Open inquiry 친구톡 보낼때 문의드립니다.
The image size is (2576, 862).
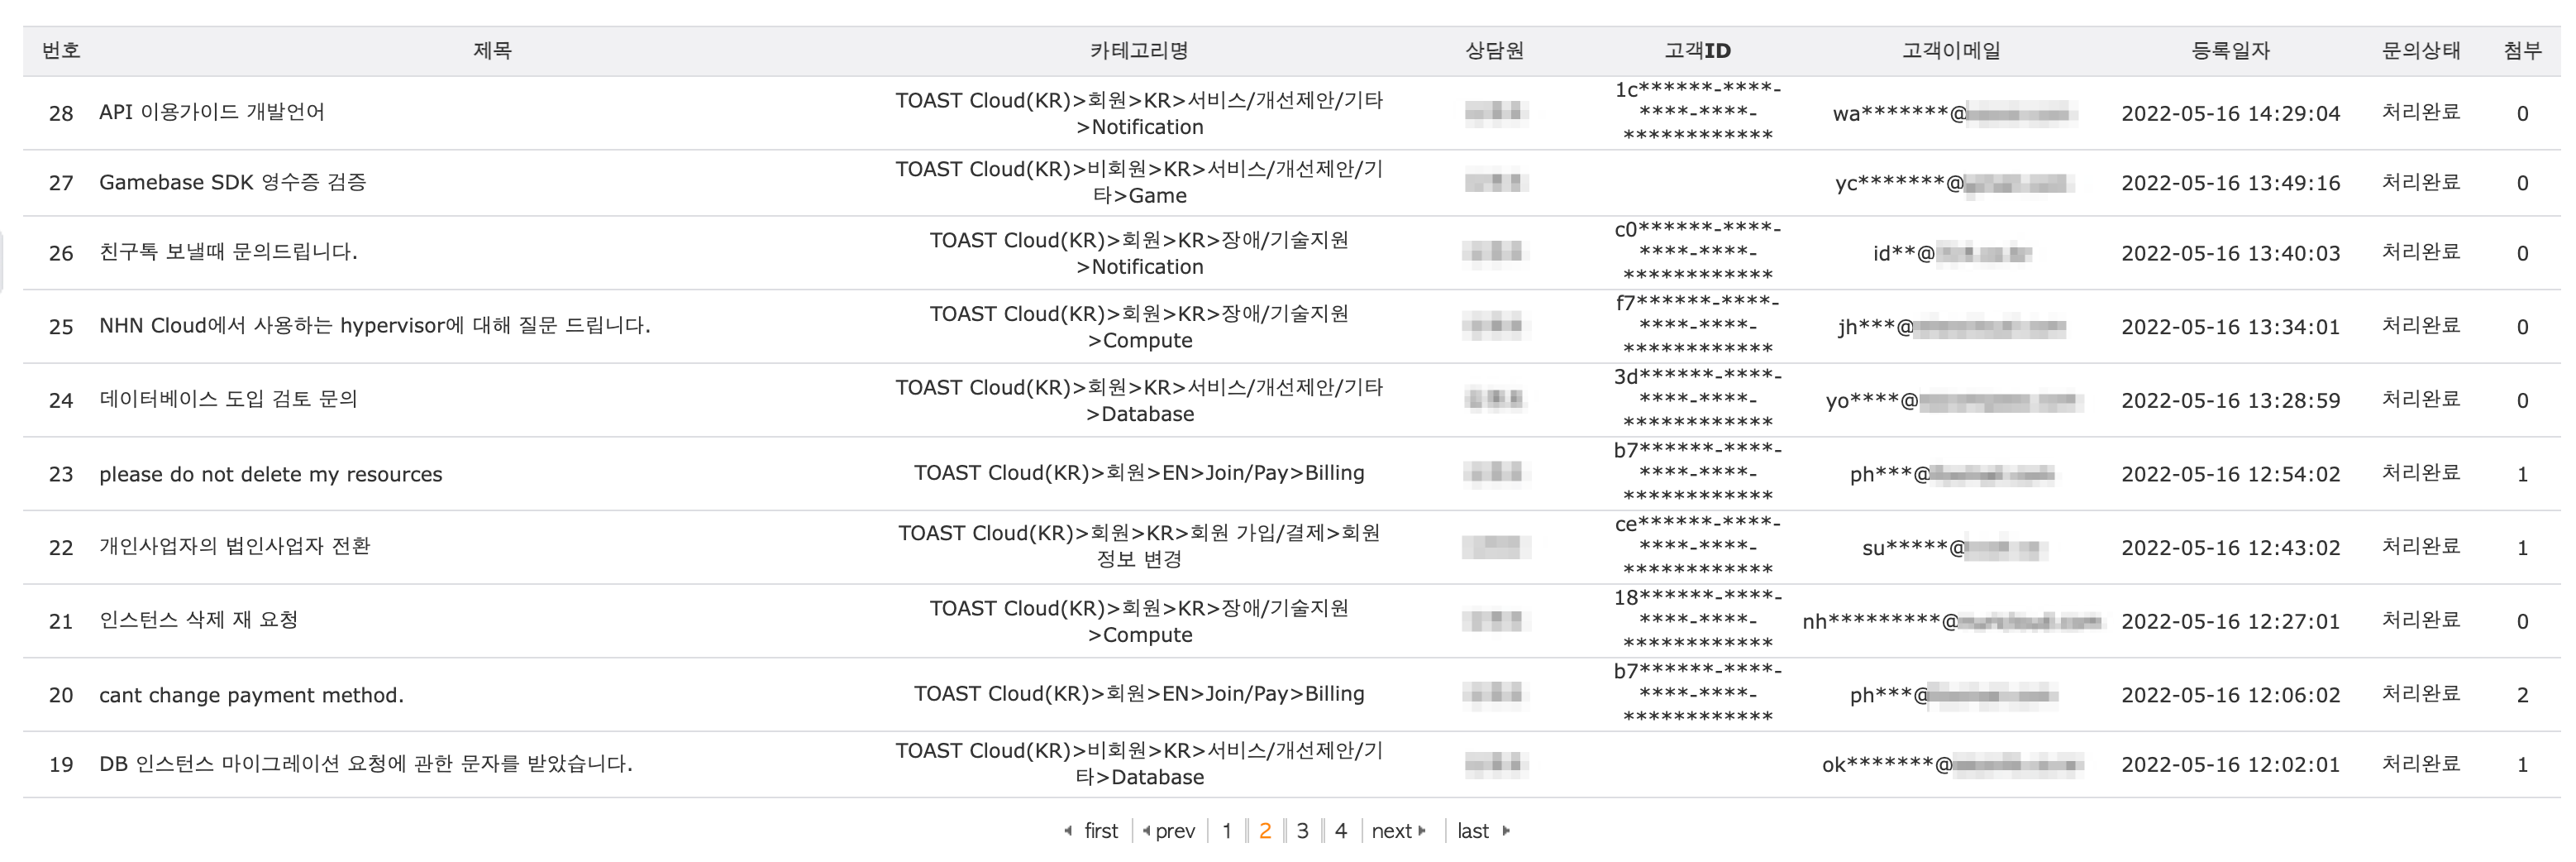point(228,252)
